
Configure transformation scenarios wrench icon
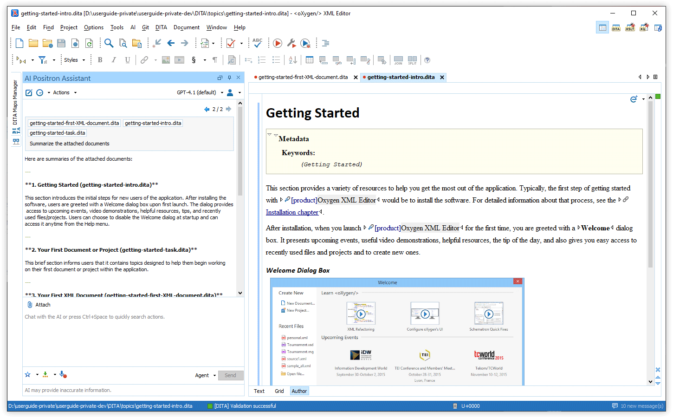click(x=291, y=43)
